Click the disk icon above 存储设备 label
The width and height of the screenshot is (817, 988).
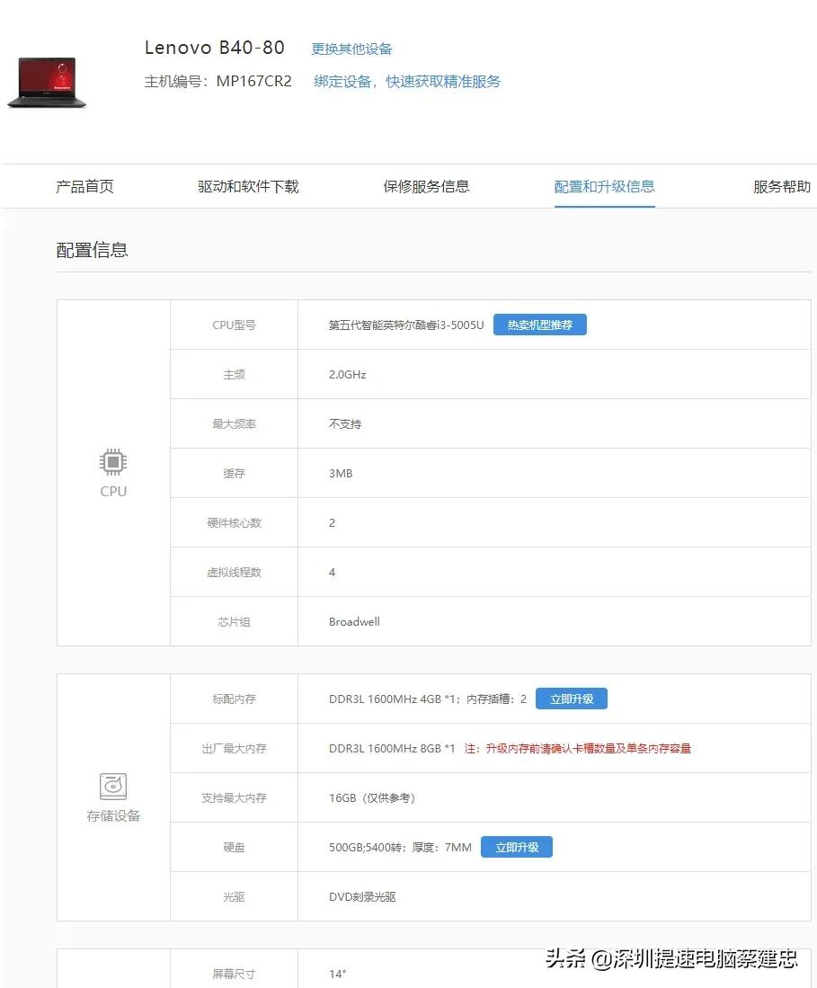coord(112,785)
